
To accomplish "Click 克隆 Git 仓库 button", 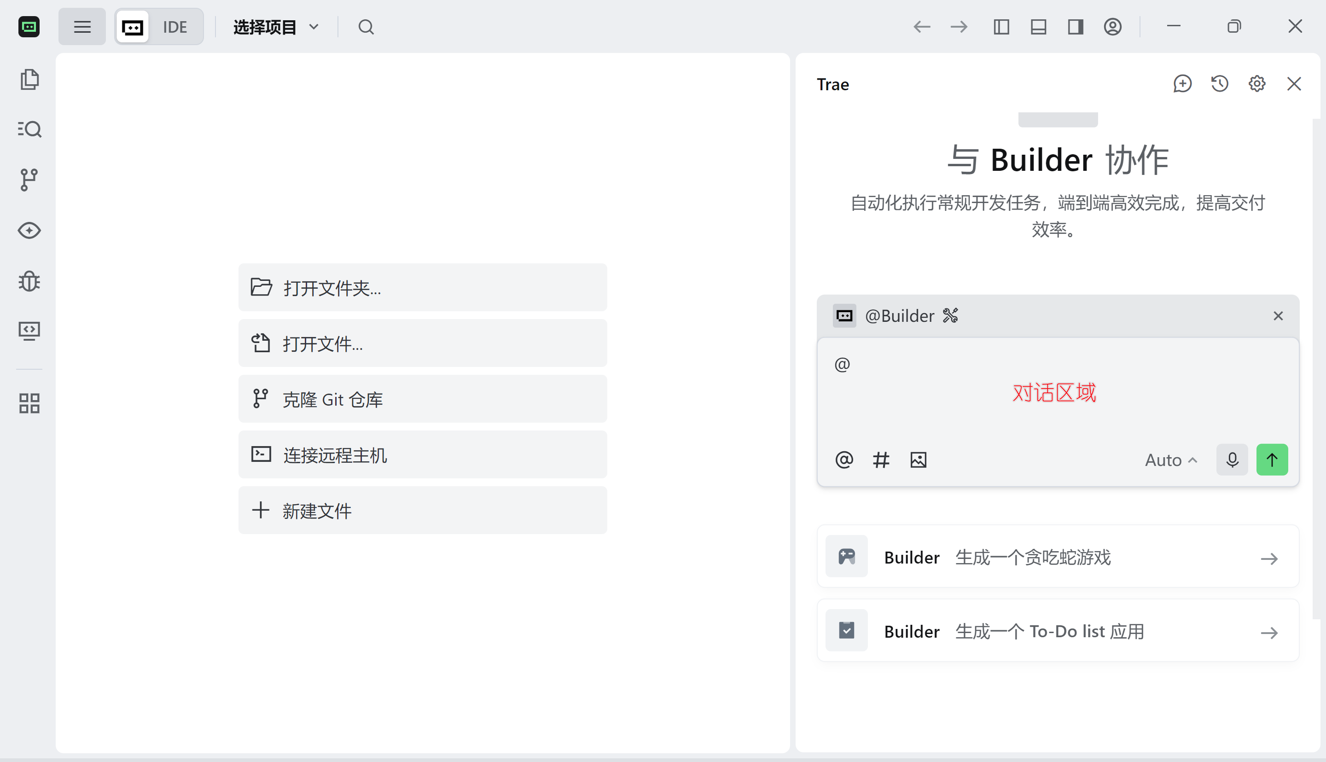I will click(423, 399).
